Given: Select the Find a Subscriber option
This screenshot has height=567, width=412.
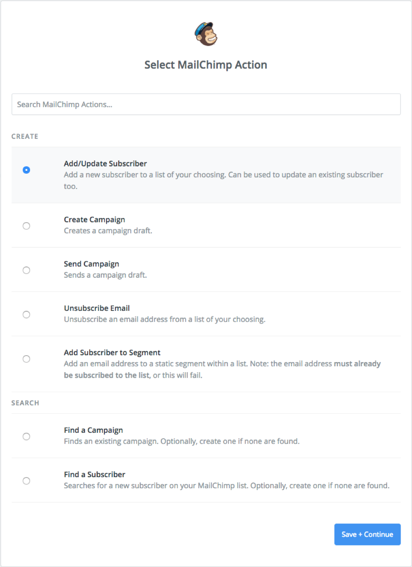Looking at the screenshot, I should tap(26, 481).
